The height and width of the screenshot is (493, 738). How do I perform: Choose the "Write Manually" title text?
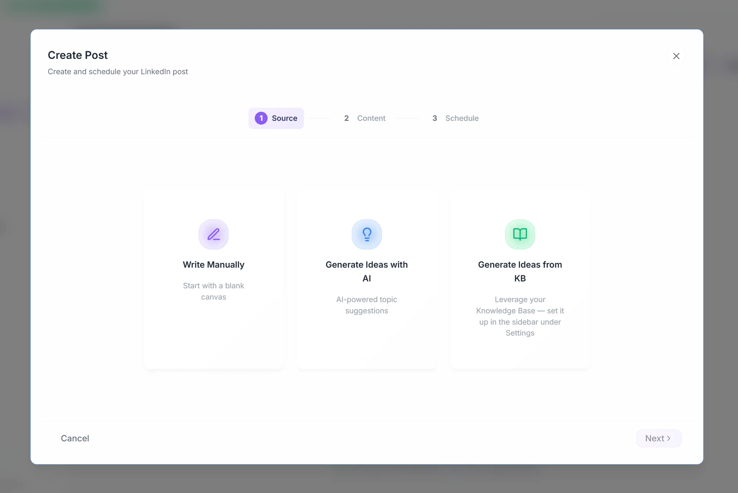(213, 265)
